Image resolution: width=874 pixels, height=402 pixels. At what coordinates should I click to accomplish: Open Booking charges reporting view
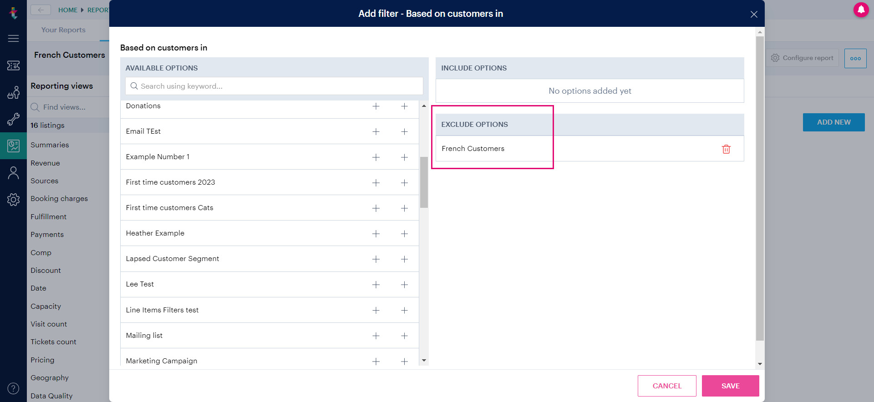[59, 199]
